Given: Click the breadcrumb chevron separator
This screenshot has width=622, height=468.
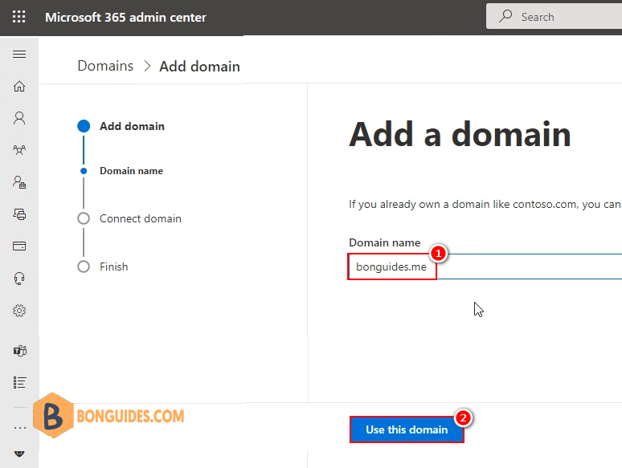Looking at the screenshot, I should click(x=147, y=66).
